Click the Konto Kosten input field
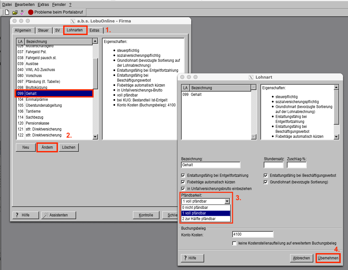The image size is (348, 270). pos(253,235)
